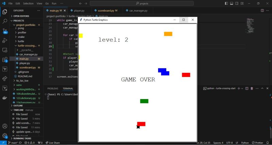This screenshot has height=145, width=272.
Task: Toggle the primary side bar layout icon
Action: pos(226,3)
